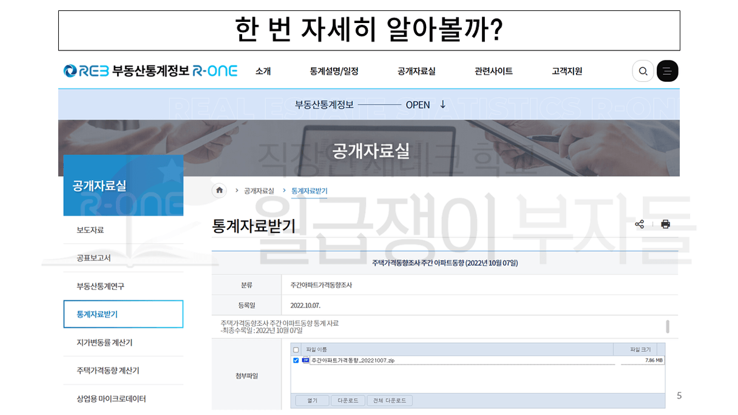Click the REB R-ONE logo

point(151,71)
